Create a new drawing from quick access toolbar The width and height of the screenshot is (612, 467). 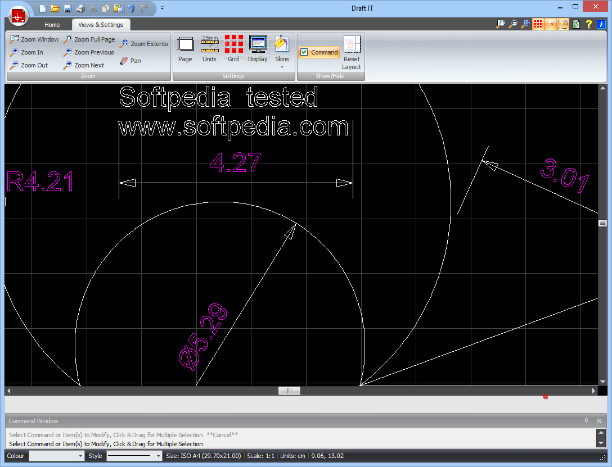pos(43,8)
